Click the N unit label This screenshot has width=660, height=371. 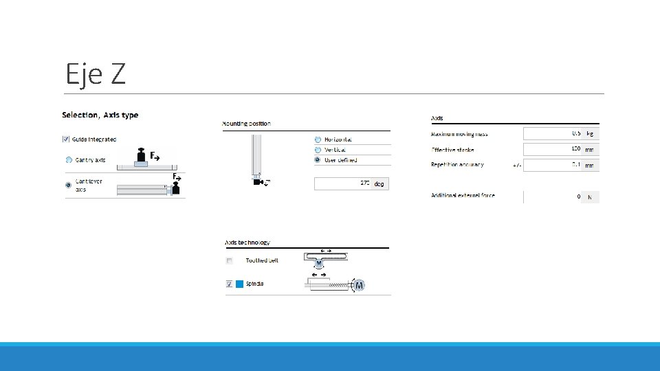[x=590, y=197]
